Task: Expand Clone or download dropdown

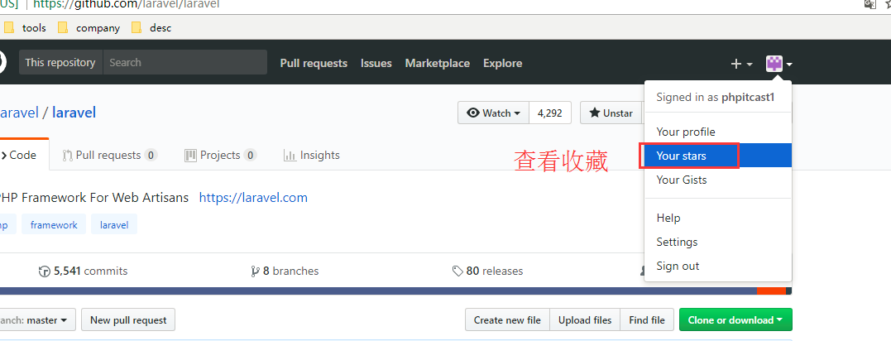Action: tap(735, 320)
